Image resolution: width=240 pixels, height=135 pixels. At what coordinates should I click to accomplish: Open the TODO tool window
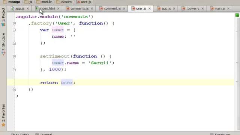coord(20,134)
